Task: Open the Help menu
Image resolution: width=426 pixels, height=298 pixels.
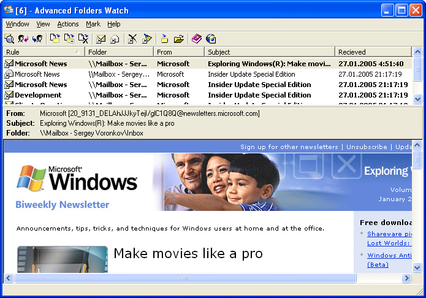Action: (x=114, y=24)
